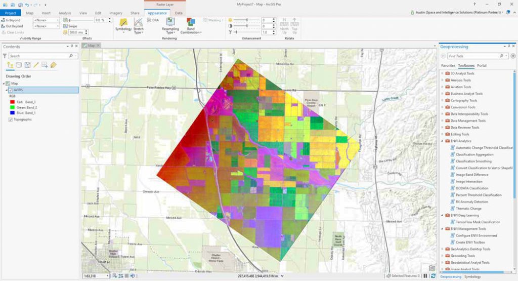The height and width of the screenshot is (281, 518).
Task: Open the In Beyond scale dropdown
Action: click(x=46, y=20)
